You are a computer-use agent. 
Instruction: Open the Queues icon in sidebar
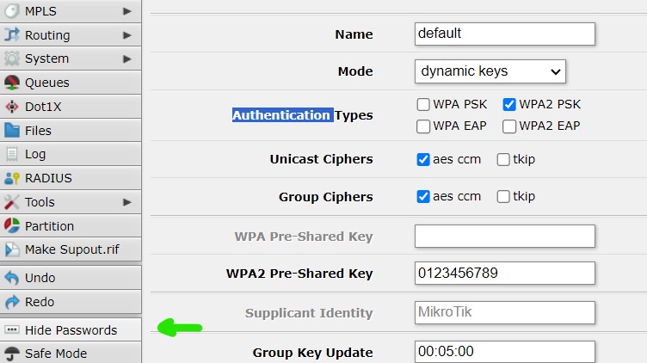pos(12,83)
